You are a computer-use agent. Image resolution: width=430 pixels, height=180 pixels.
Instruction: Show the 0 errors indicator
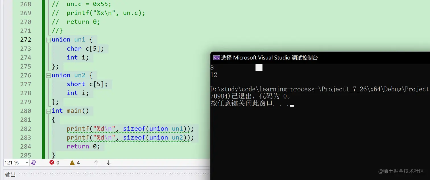pyautogui.click(x=54, y=162)
